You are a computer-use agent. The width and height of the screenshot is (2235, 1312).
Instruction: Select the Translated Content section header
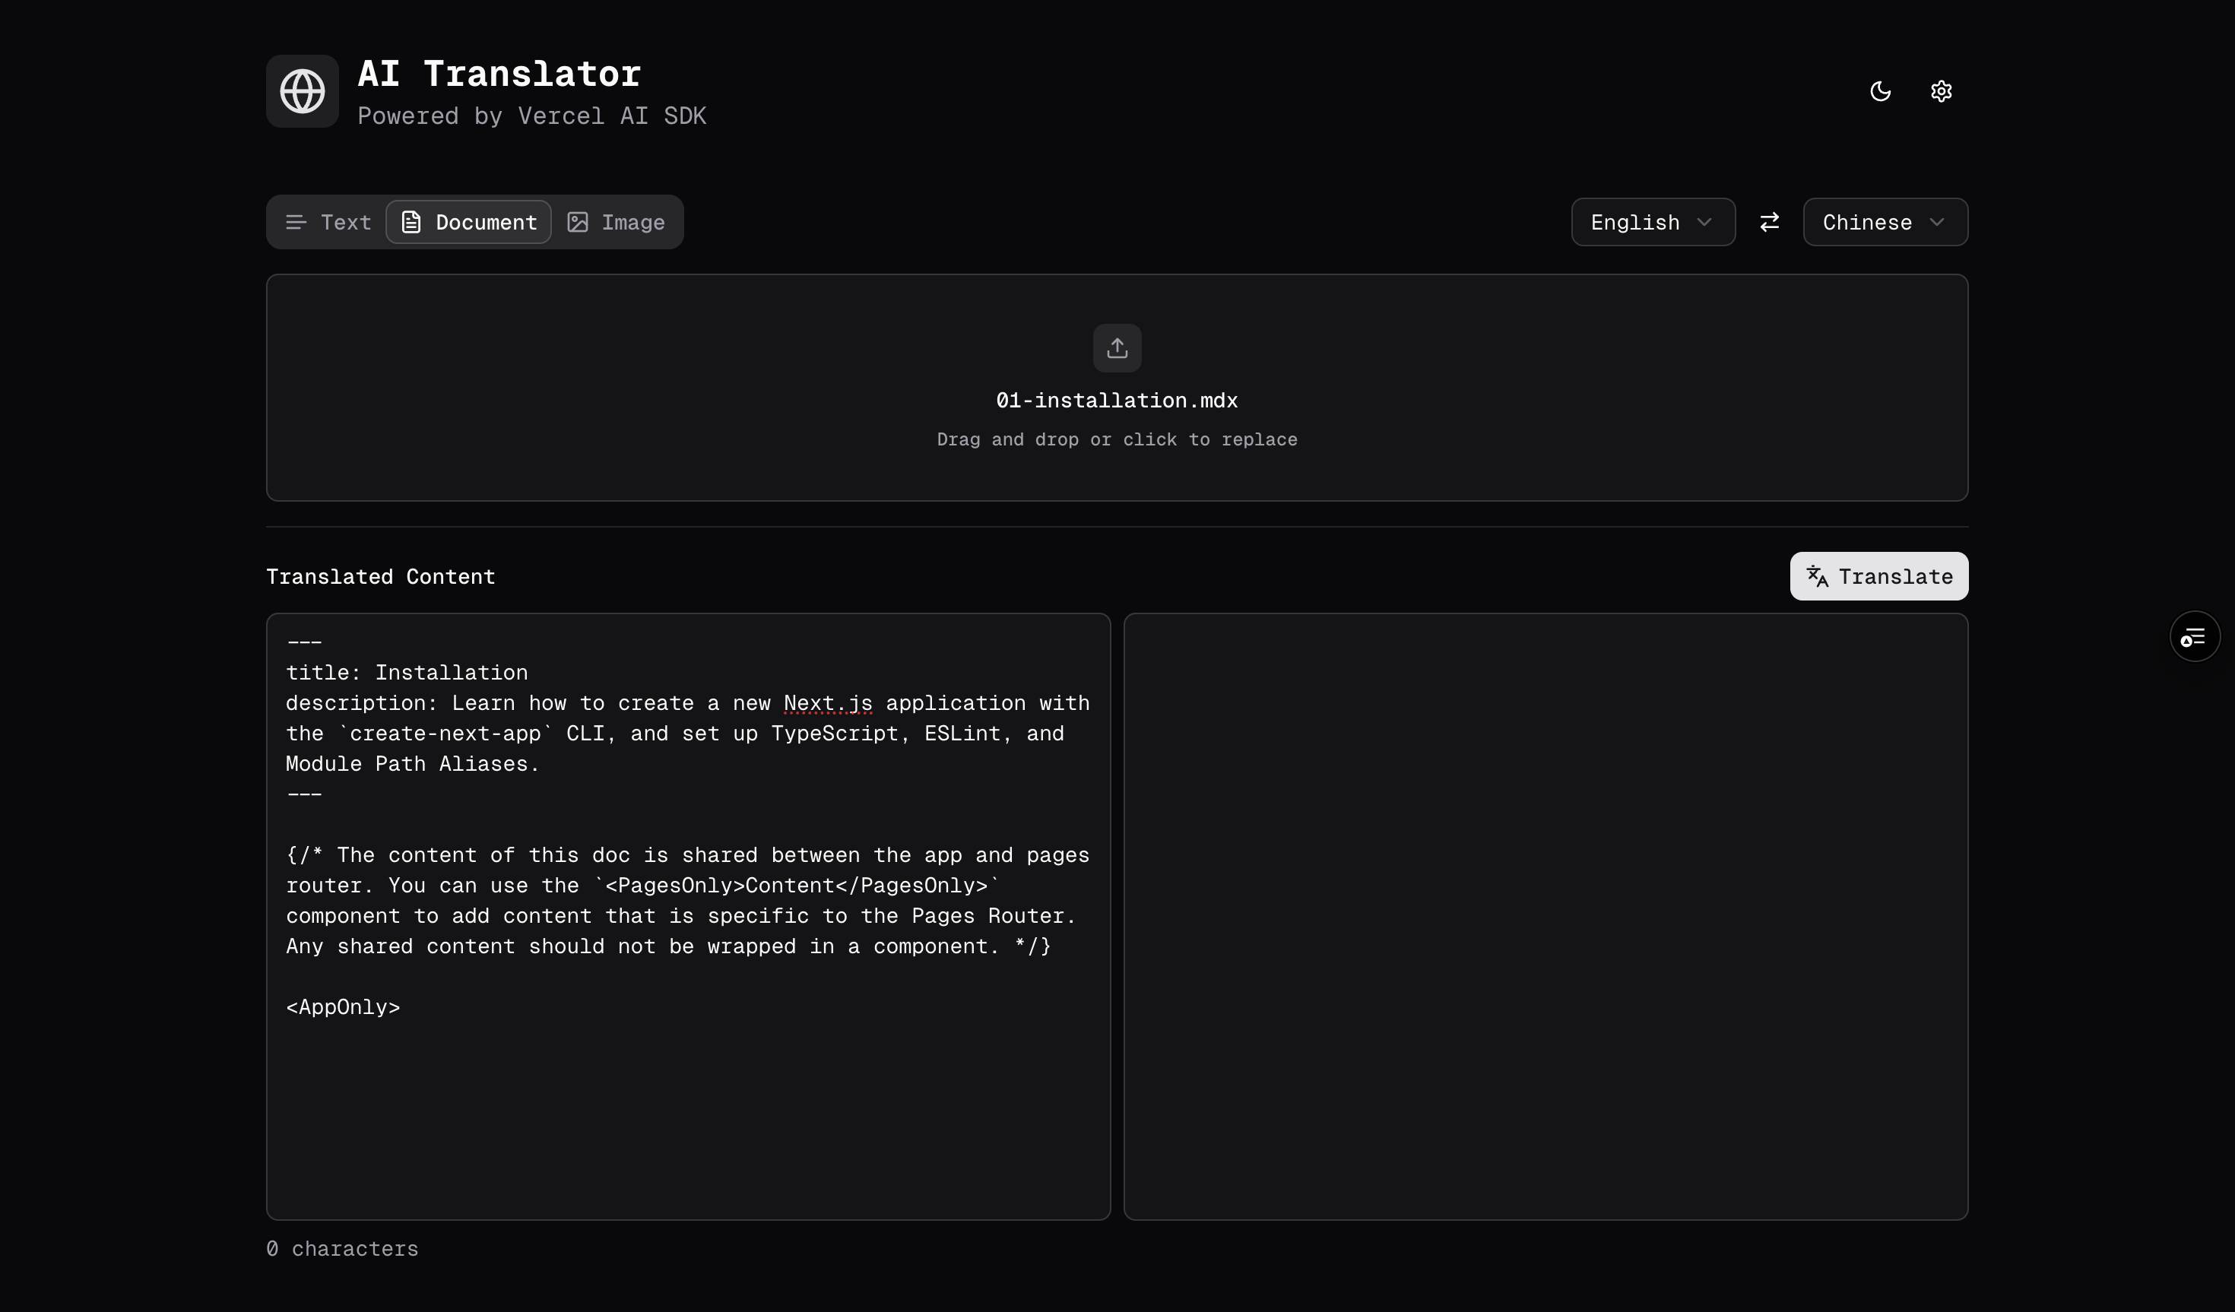(x=380, y=577)
